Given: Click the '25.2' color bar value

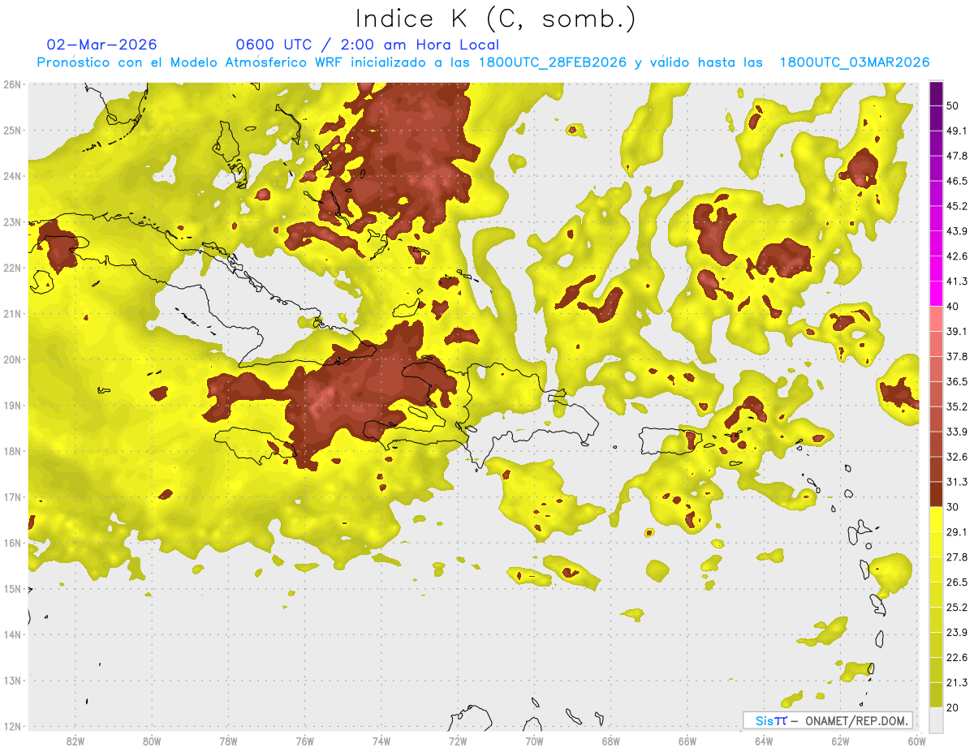Looking at the screenshot, I should tap(956, 607).
